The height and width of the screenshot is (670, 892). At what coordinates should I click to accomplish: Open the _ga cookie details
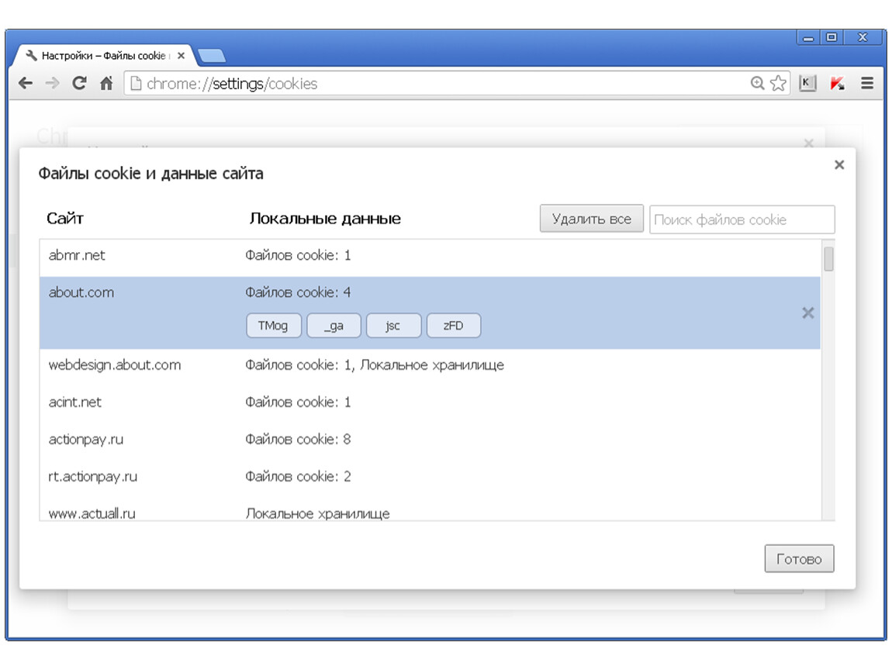point(334,326)
